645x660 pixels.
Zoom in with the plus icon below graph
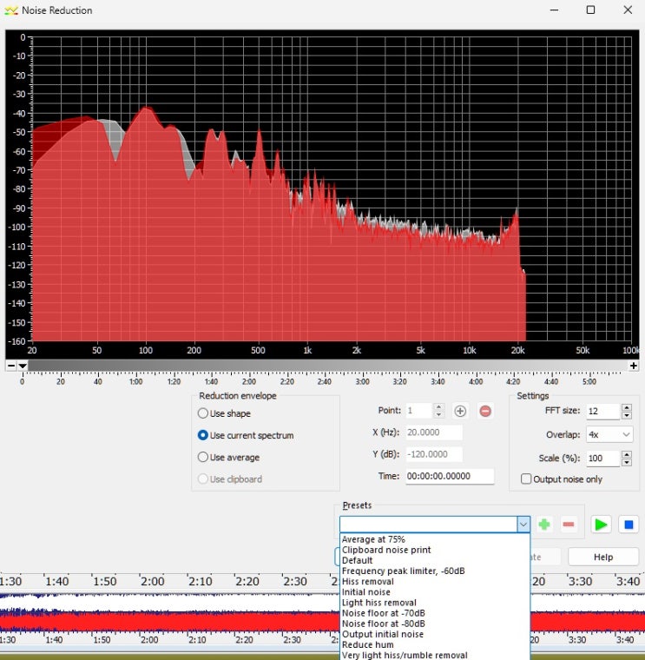point(634,366)
